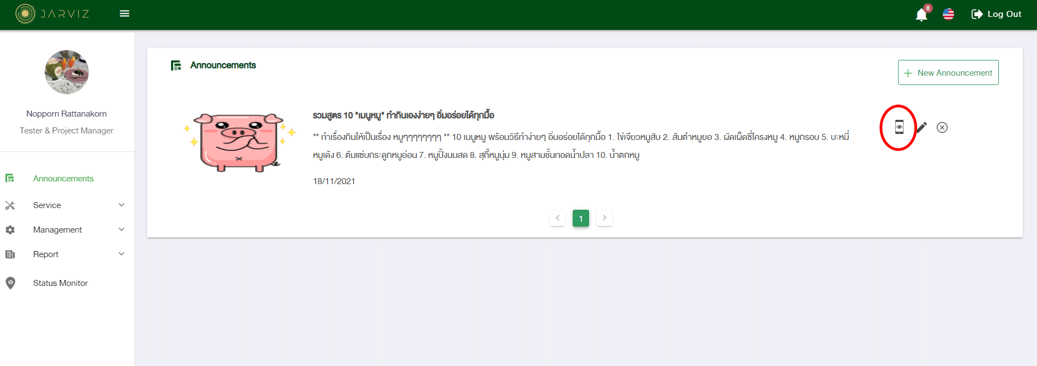Click the Service tools icon

[x=10, y=205]
